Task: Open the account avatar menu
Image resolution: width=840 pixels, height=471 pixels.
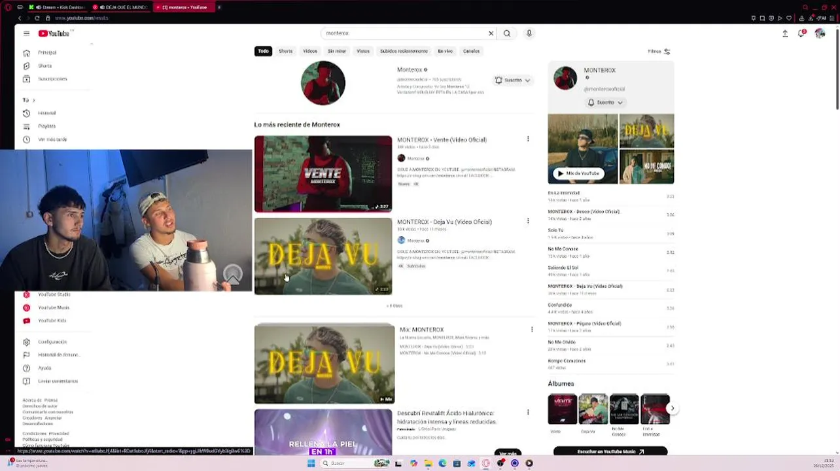Action: 820,33
